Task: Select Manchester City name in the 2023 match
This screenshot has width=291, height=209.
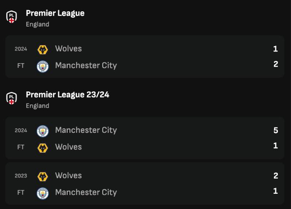Action: 86,192
